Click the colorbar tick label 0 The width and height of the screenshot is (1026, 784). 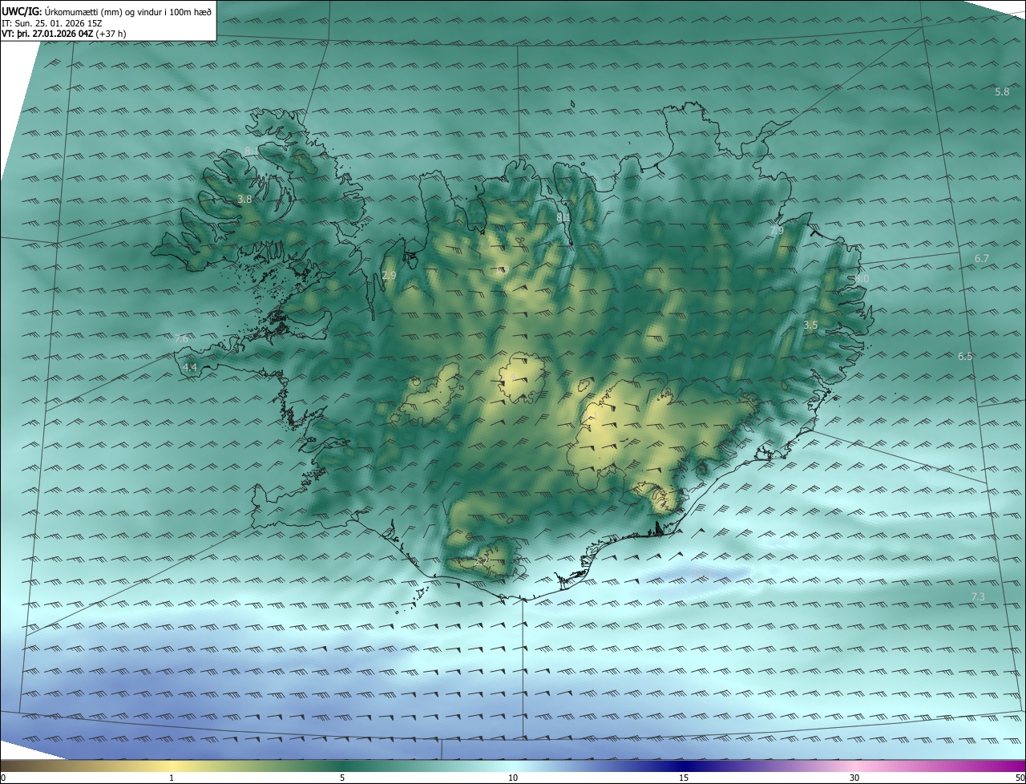click(x=3, y=778)
